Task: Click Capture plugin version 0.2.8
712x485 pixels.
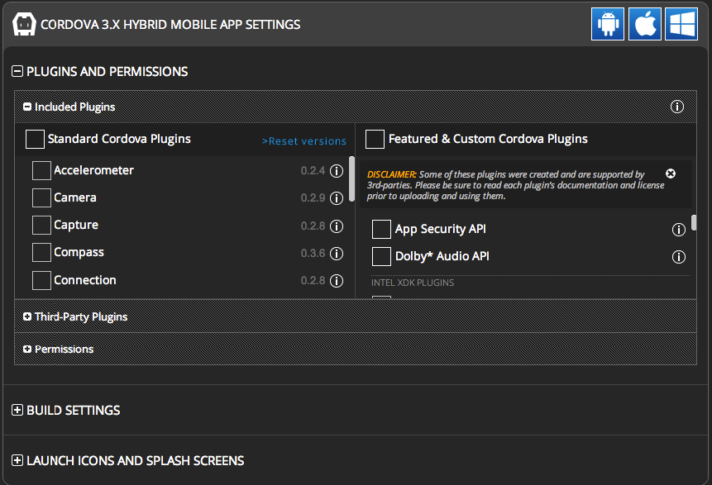Action: click(313, 226)
